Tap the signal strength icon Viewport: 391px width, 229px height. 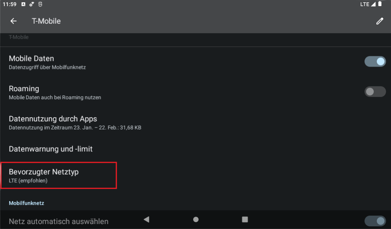coord(373,4)
